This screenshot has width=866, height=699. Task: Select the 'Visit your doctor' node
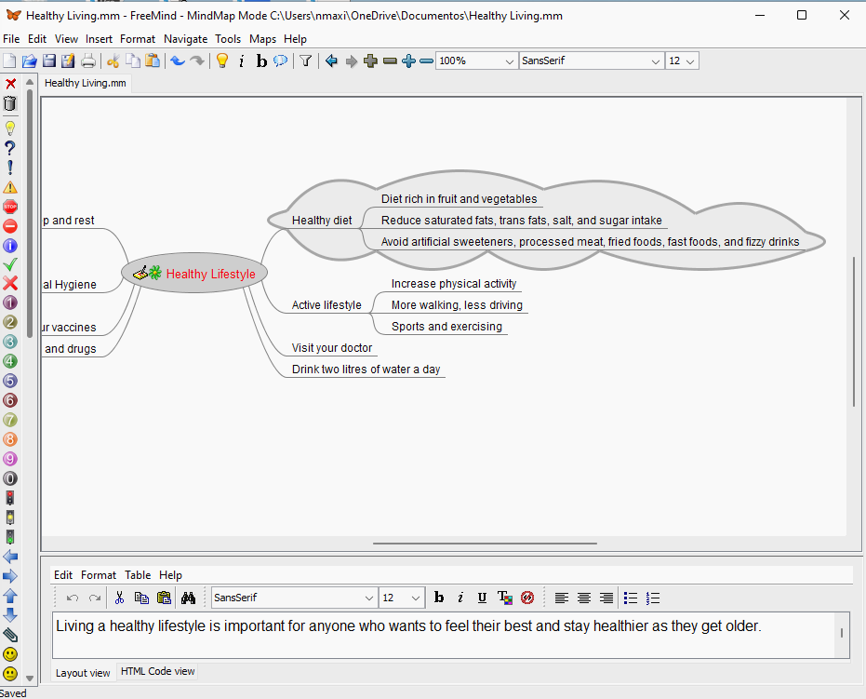(x=331, y=348)
